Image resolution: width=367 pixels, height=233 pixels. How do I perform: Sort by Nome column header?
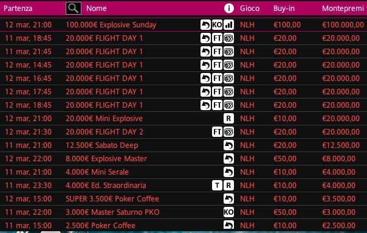[97, 9]
